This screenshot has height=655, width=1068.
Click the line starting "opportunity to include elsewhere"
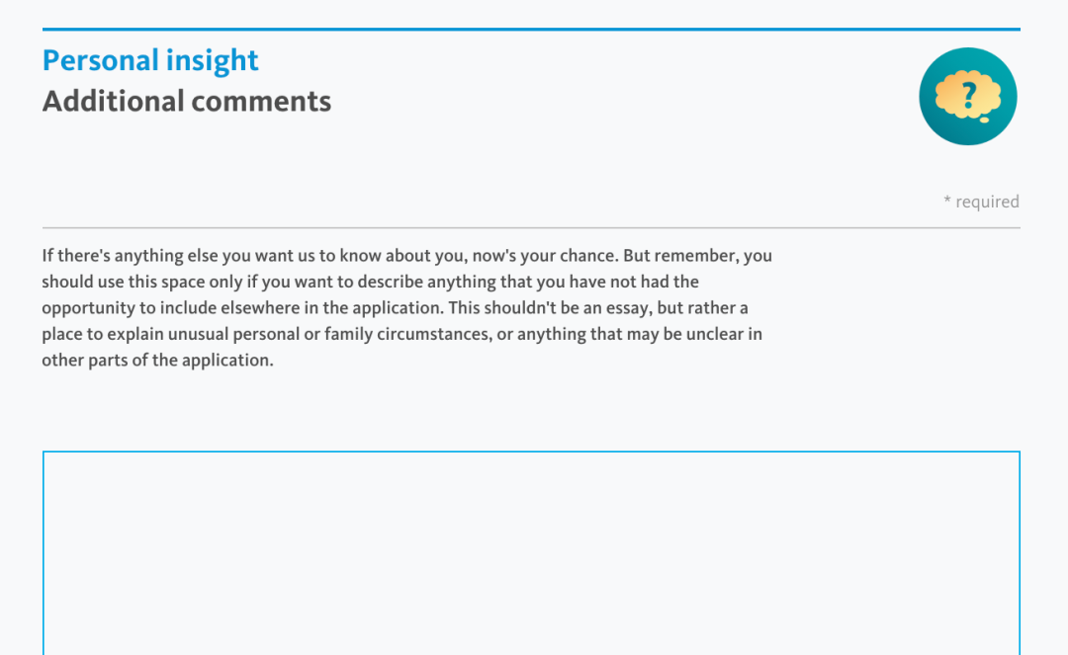coord(395,308)
